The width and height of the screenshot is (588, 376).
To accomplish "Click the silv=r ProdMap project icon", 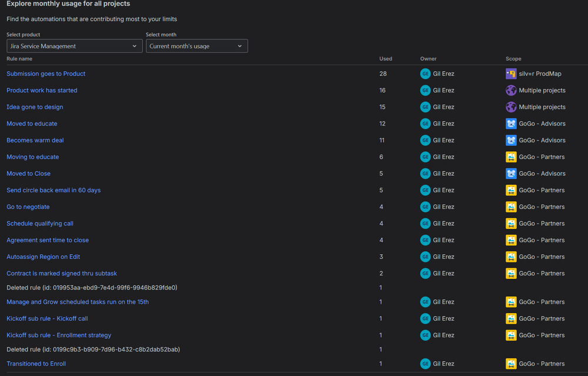I will coord(511,74).
